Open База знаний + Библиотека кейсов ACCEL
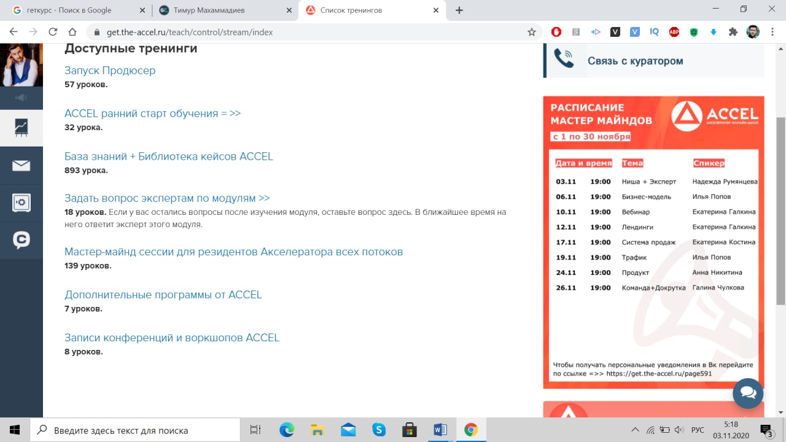This screenshot has width=786, height=442. 169,157
